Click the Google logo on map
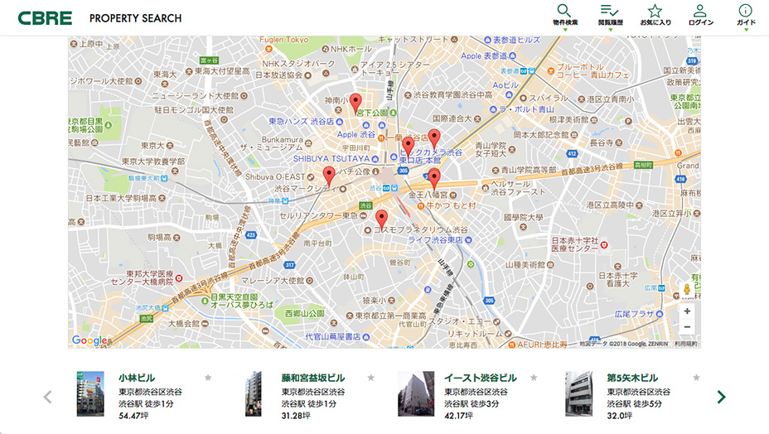769x434 pixels. 89,340
